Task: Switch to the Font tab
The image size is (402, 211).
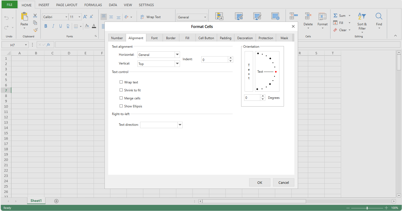Action: (154, 38)
